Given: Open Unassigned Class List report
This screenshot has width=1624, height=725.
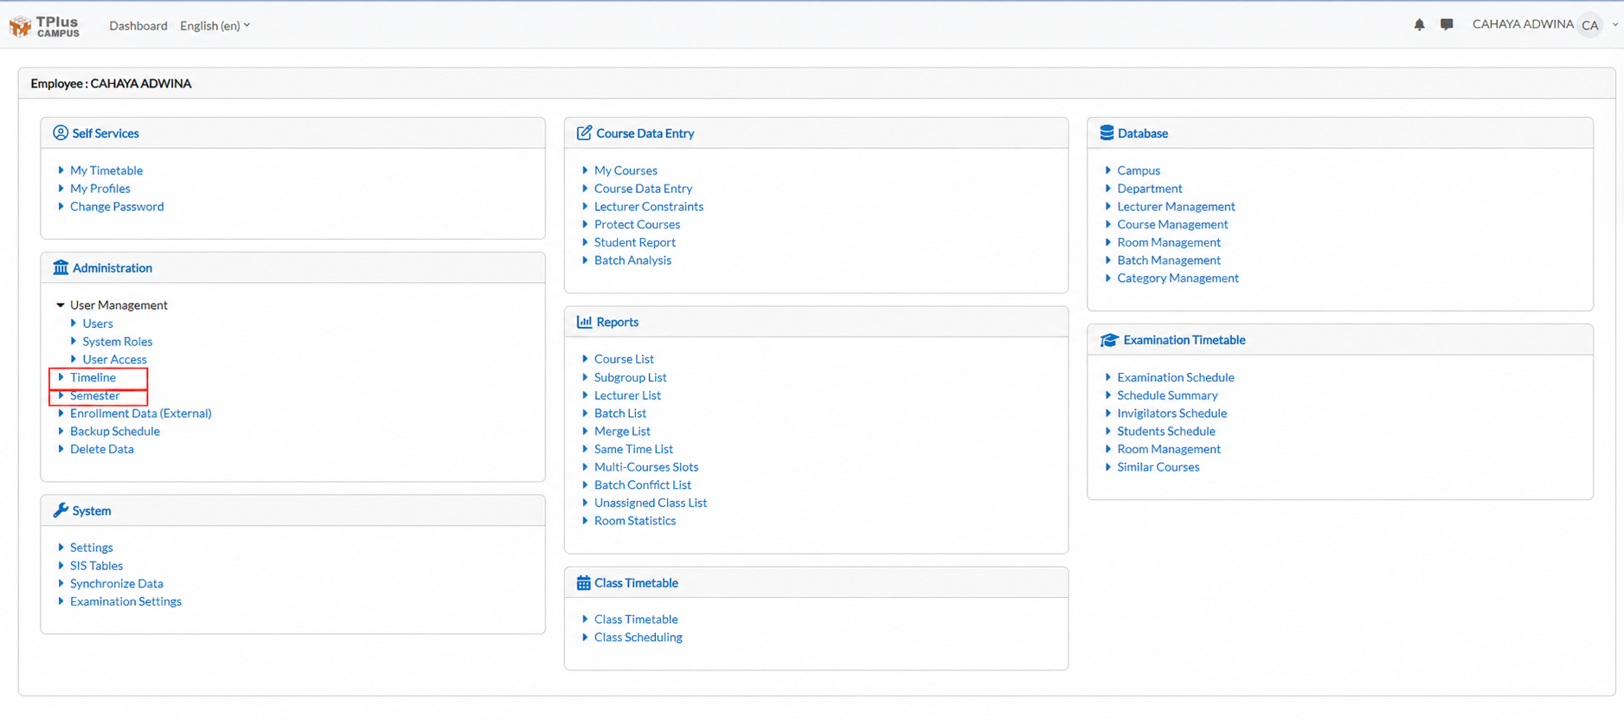Looking at the screenshot, I should [651, 503].
